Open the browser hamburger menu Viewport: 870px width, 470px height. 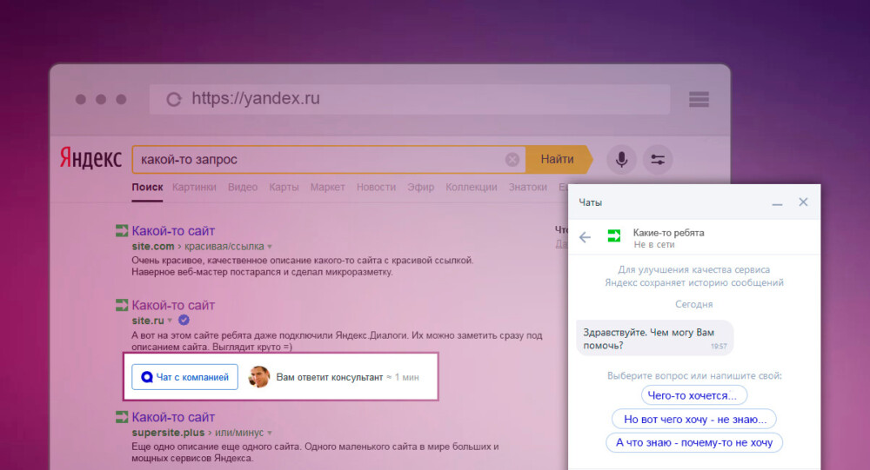[x=699, y=99]
